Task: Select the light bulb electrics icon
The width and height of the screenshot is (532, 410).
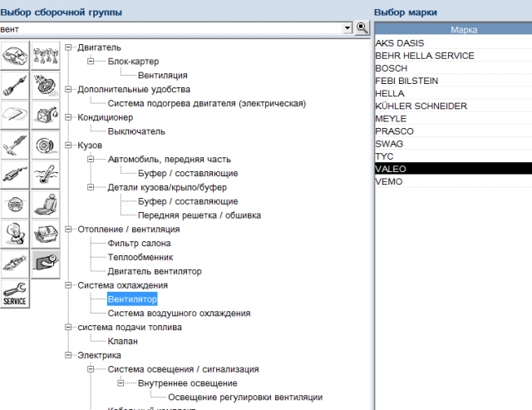Action: pyautogui.click(x=15, y=235)
